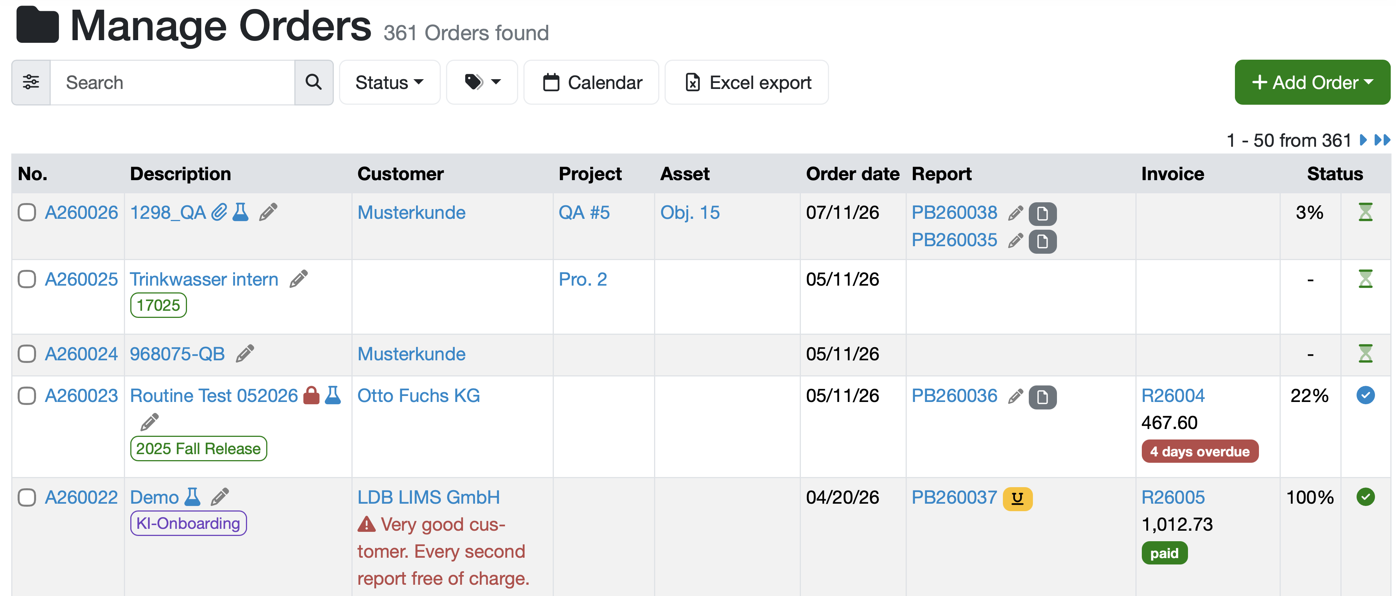The image size is (1396, 596).
Task: Open the filter settings sliders icon
Action: coord(31,82)
